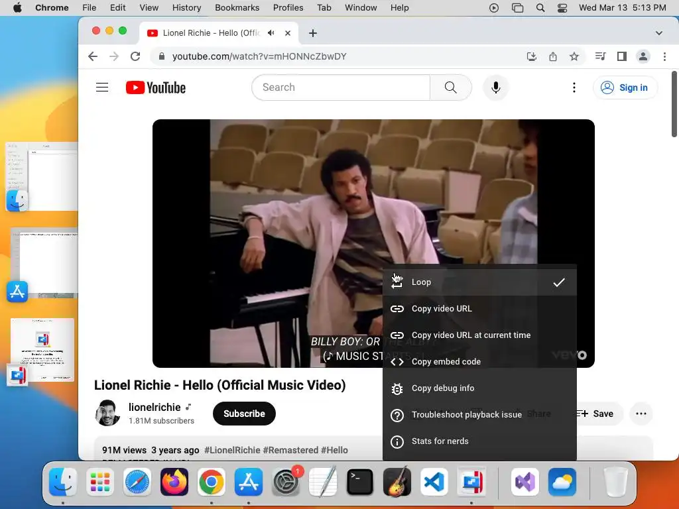The height and width of the screenshot is (509, 679).
Task: Open more actions ellipsis next to Save
Action: pyautogui.click(x=641, y=414)
